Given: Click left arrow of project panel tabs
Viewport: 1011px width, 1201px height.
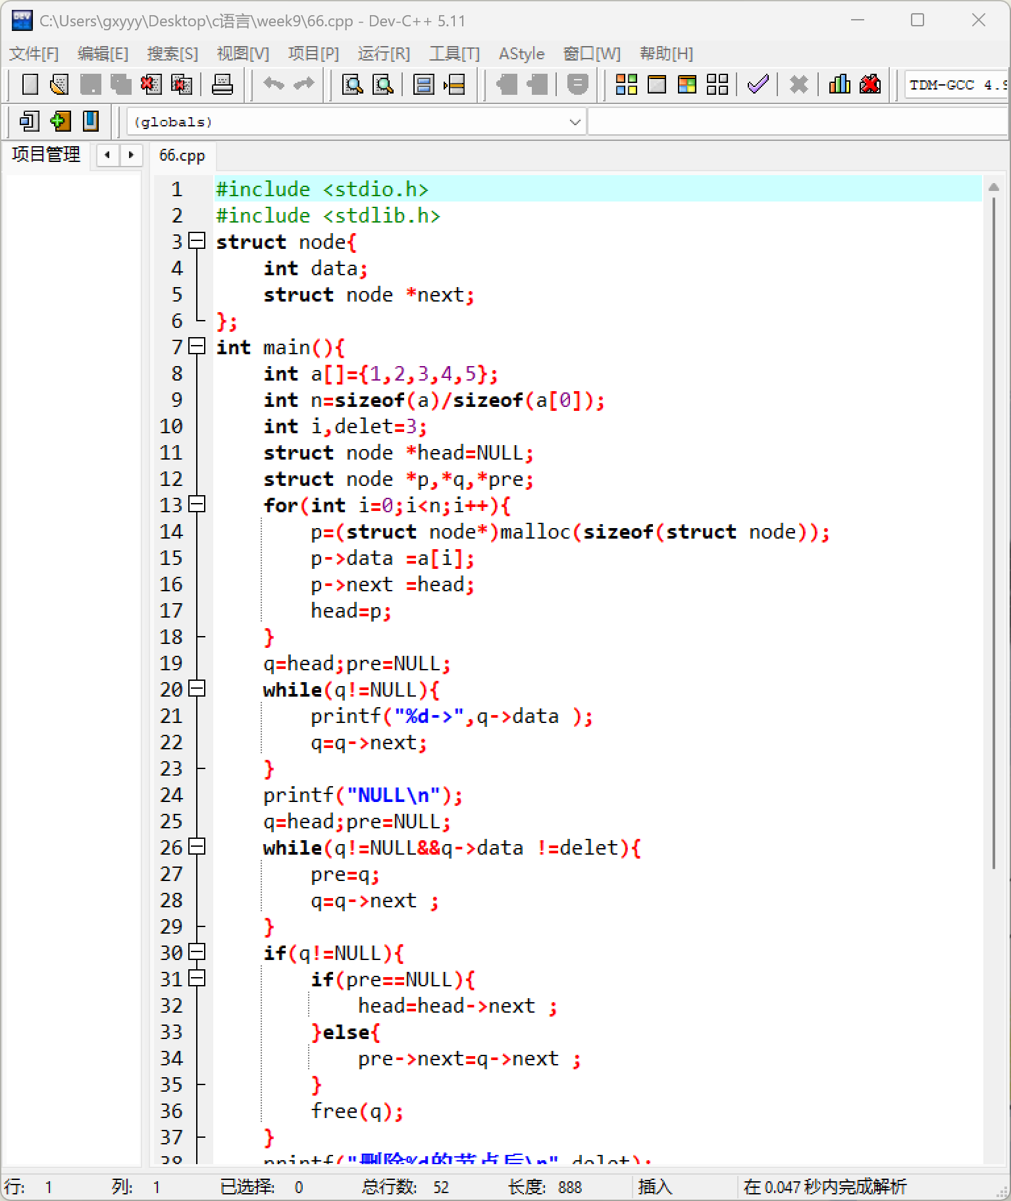Looking at the screenshot, I should click(108, 155).
